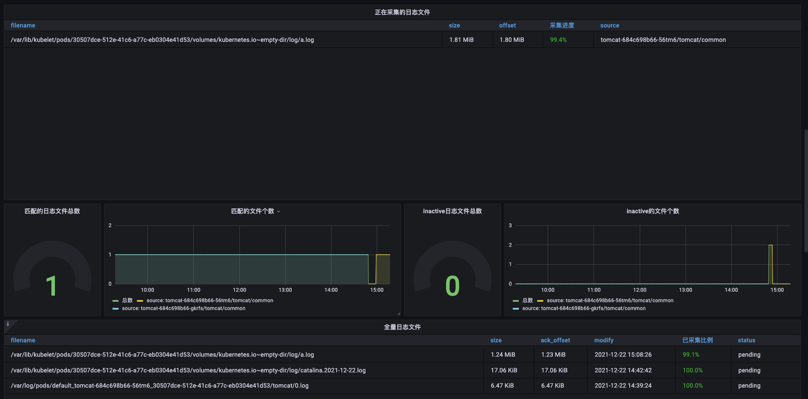This screenshot has height=399, width=808.
Task: Sort the top table by filename column
Action: (23, 25)
